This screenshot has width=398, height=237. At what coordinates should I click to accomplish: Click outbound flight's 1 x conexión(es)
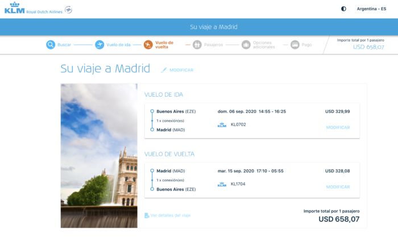[170, 121]
